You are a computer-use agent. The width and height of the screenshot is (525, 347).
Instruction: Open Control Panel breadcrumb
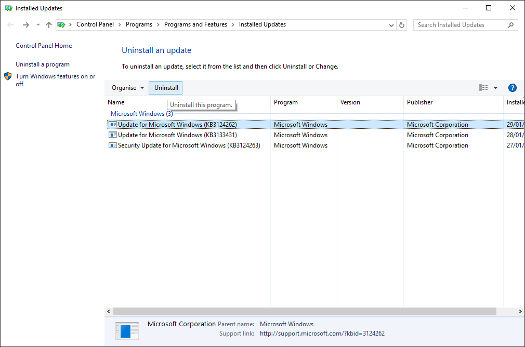(x=95, y=24)
